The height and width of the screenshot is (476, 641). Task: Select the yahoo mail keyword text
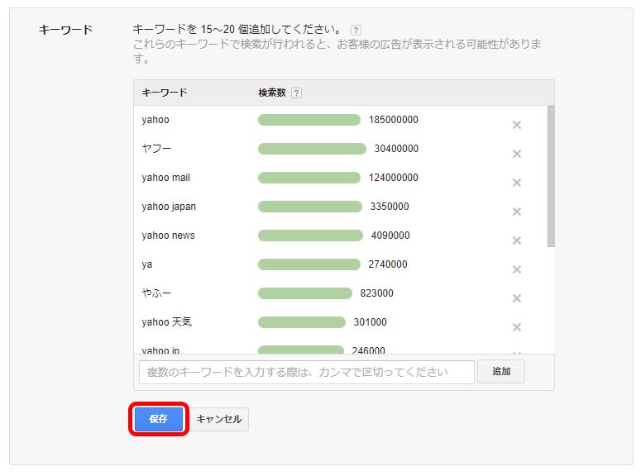(166, 178)
